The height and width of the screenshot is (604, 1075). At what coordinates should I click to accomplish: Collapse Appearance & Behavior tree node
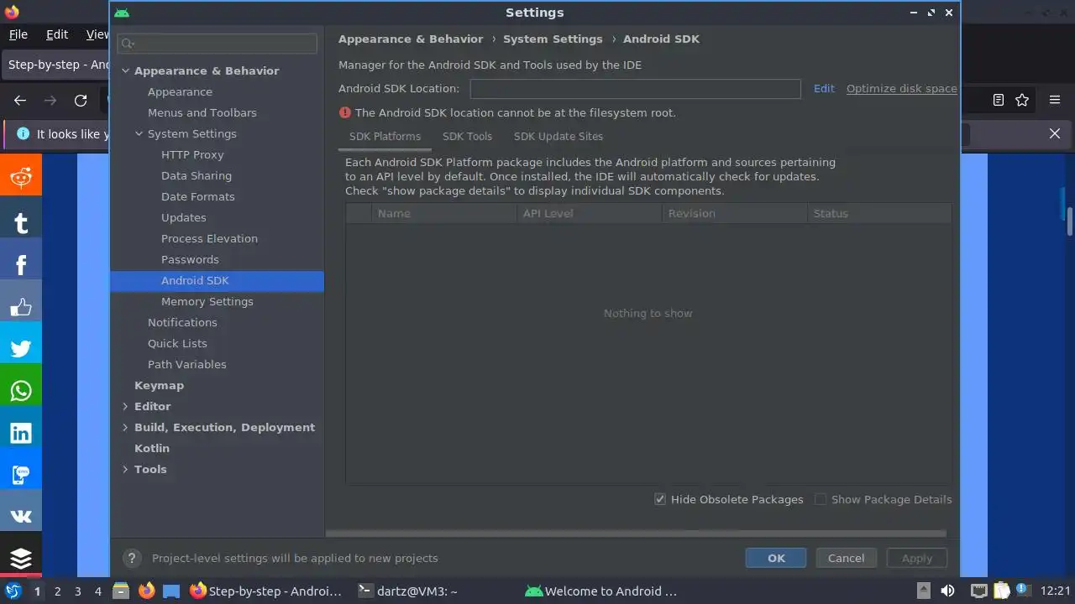125,70
